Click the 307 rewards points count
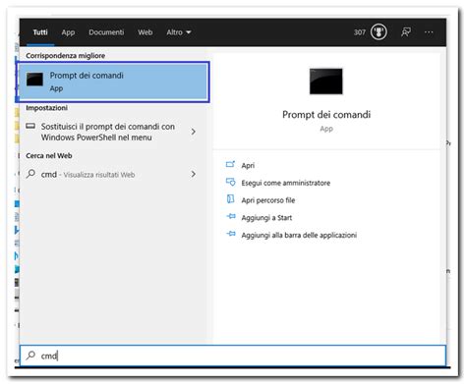This screenshot has height=384, width=466. (360, 32)
